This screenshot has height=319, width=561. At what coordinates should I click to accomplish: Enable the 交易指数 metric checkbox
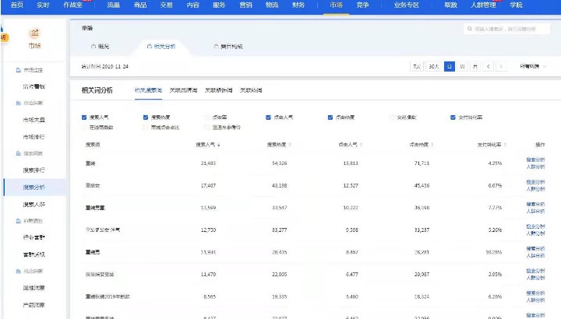coord(392,117)
